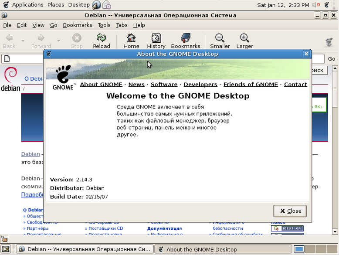Open Forward history dropdown arrow

(x=58, y=41)
